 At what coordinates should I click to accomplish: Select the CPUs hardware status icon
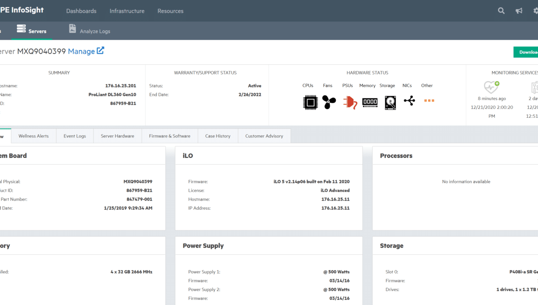point(310,102)
